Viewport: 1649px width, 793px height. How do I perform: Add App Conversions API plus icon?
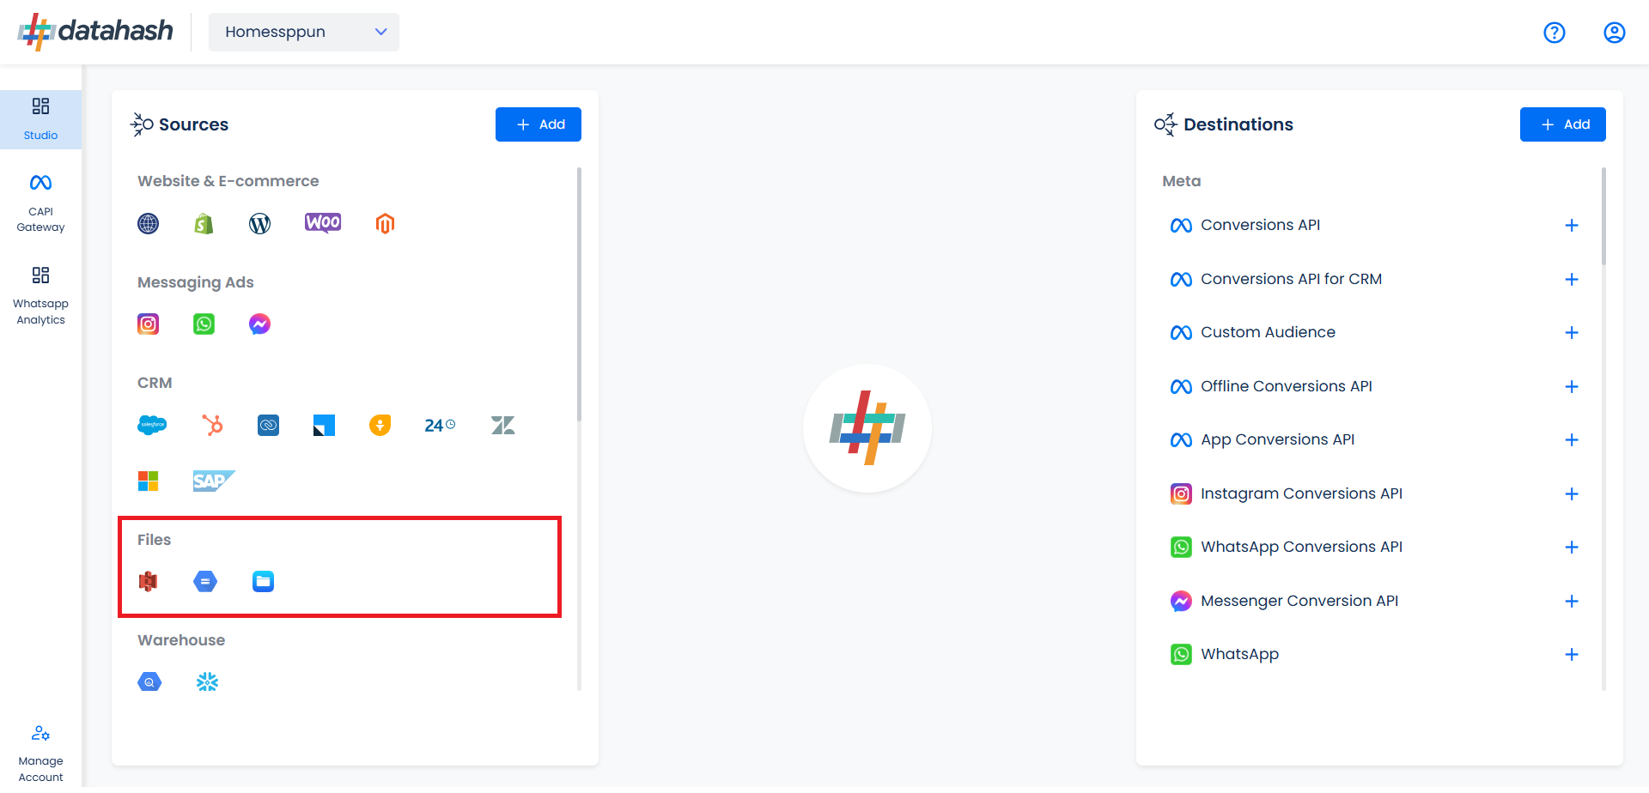[1572, 440]
